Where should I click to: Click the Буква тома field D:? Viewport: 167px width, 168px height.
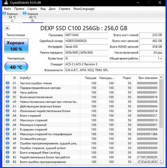[x=86, y=58]
